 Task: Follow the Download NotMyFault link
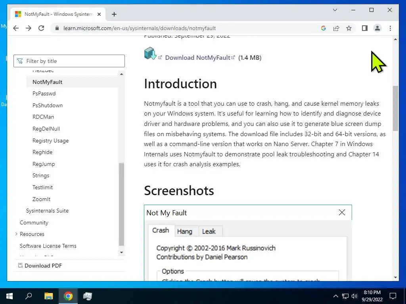pos(197,58)
